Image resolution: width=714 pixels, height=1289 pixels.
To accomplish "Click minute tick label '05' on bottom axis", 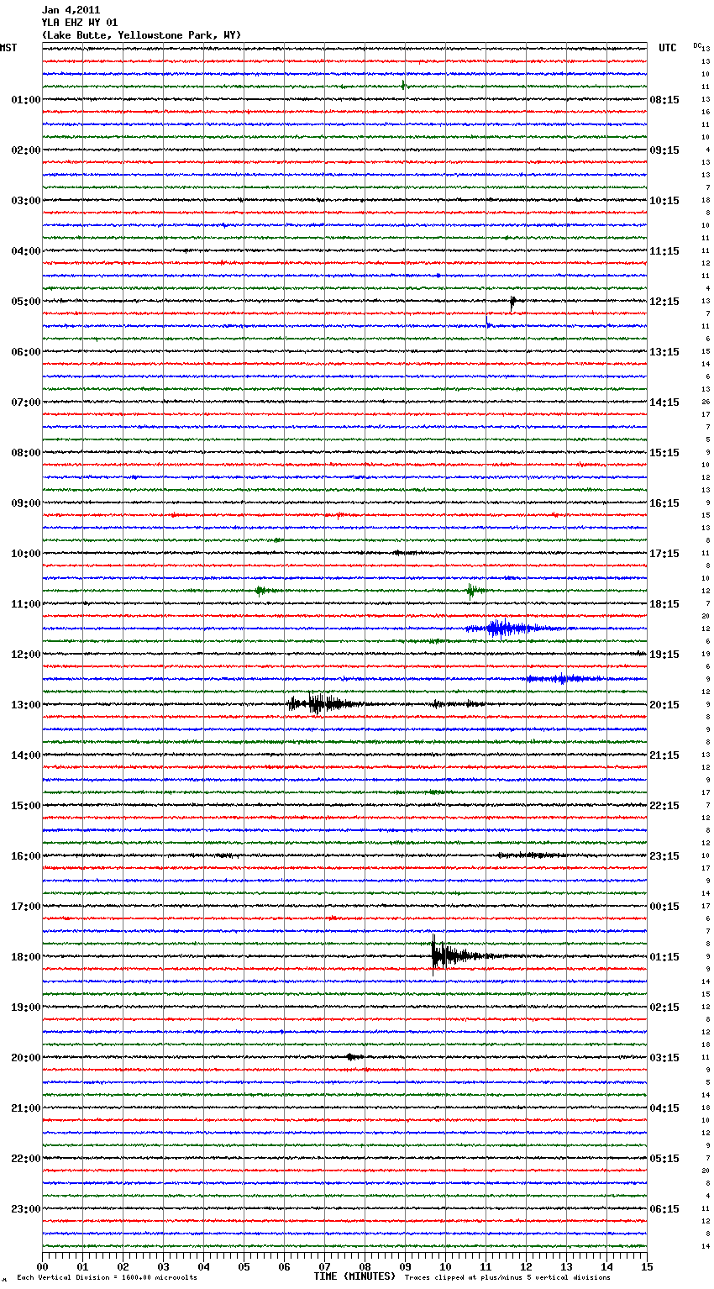I will coord(244,1266).
